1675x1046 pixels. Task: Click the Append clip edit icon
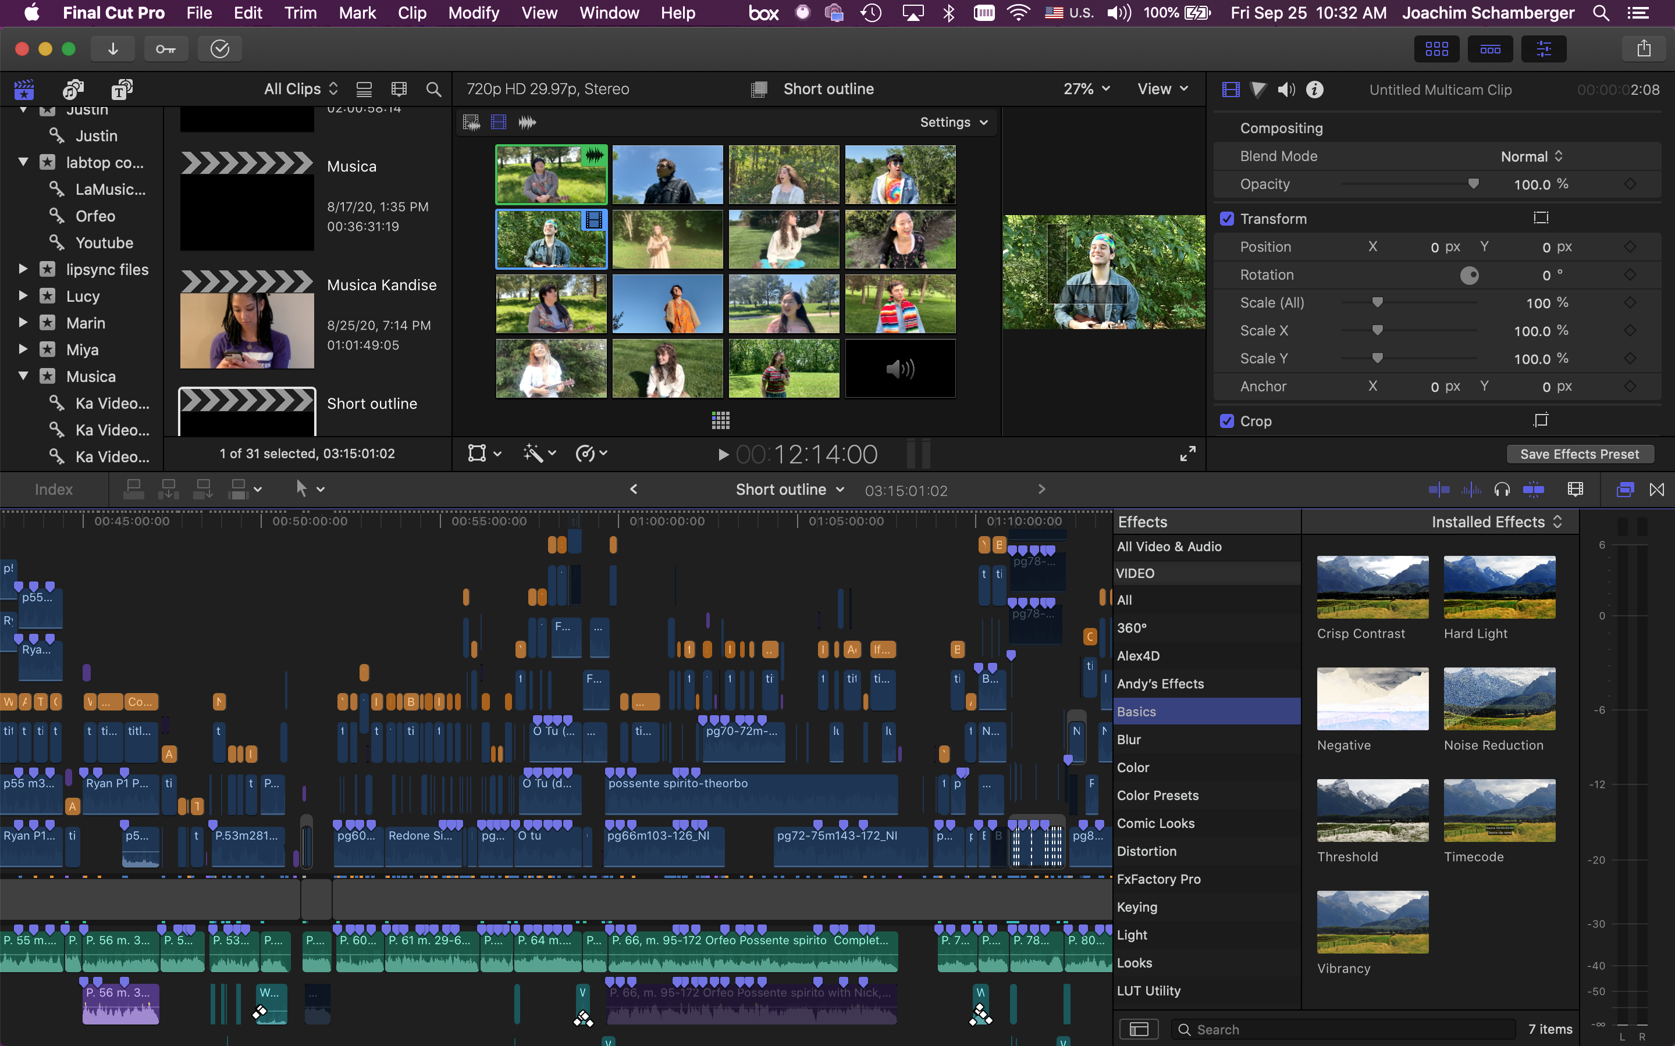(x=203, y=489)
